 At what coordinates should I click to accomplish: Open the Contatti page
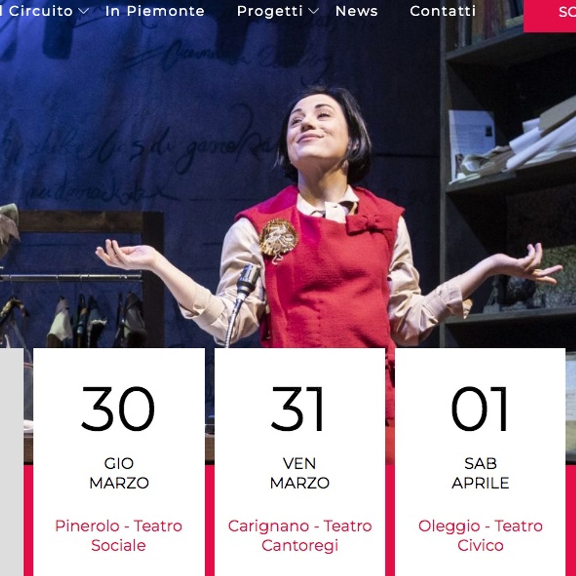(x=443, y=11)
